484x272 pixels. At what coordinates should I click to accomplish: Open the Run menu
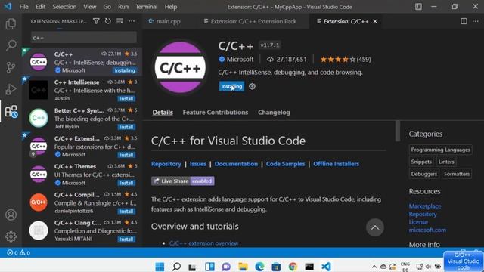[123, 7]
